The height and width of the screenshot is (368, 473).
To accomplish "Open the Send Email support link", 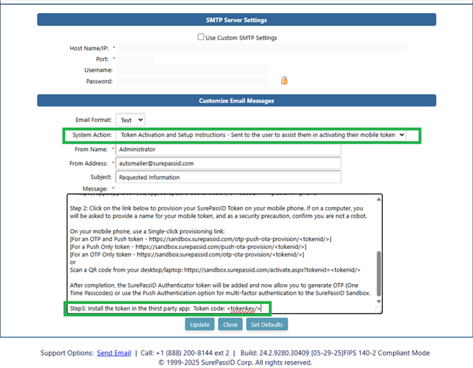I will point(113,353).
